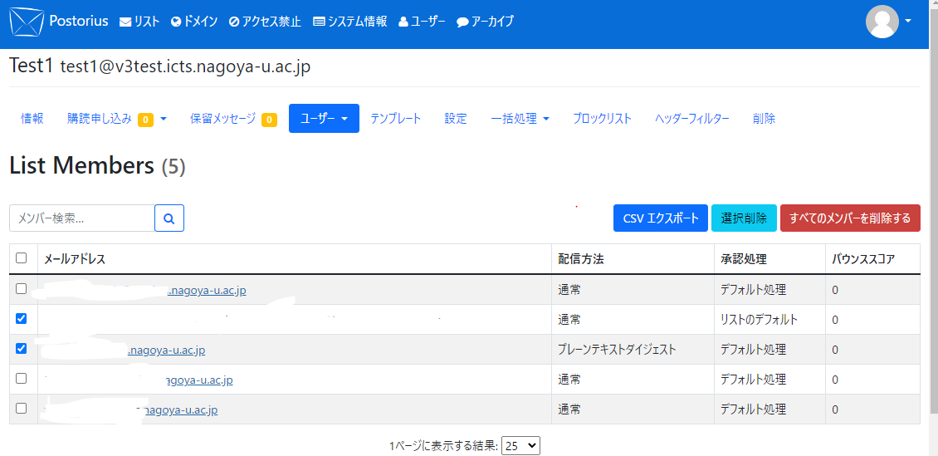Open システム情報 in the top bar
938x456 pixels.
pos(349,22)
